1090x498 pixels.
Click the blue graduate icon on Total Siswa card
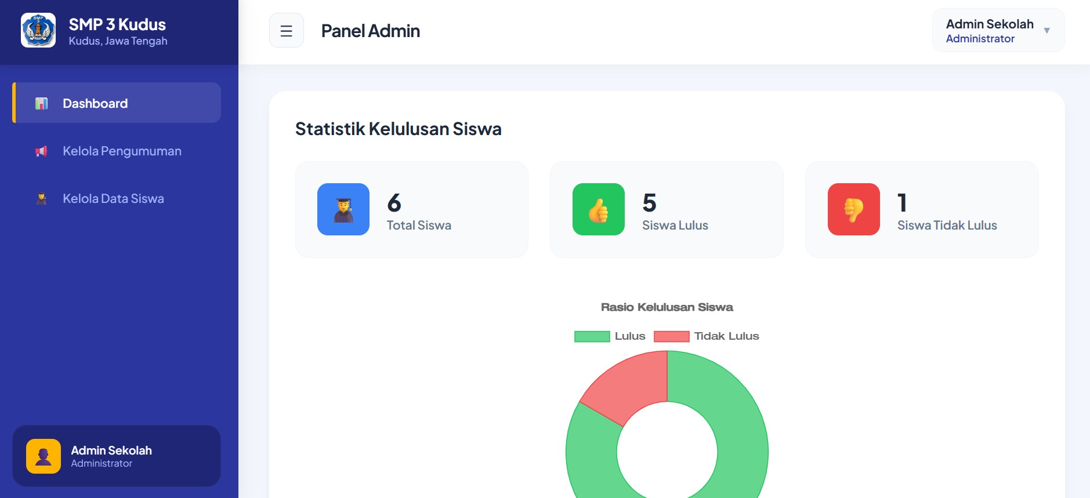pos(343,209)
